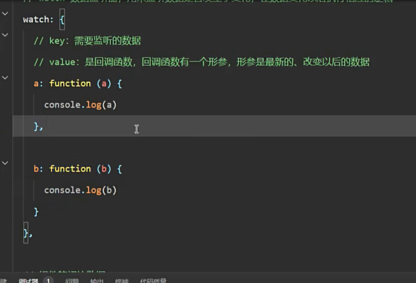The height and width of the screenshot is (283, 416).
Task: Place cursor on the 'watch' keyword
Action: pos(36,20)
